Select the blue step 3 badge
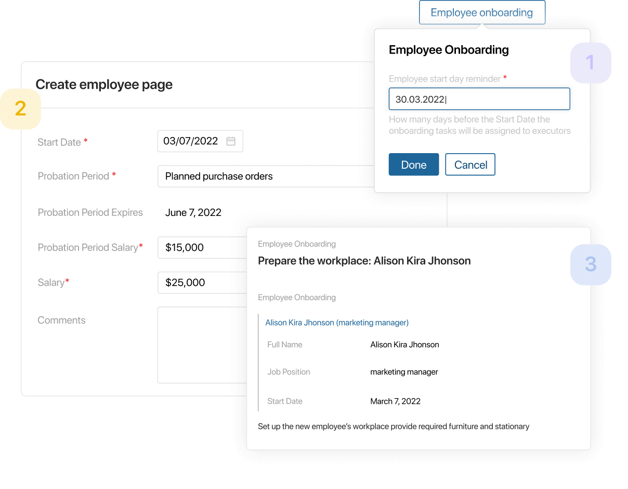Image resolution: width=628 pixels, height=489 pixels. click(x=591, y=264)
